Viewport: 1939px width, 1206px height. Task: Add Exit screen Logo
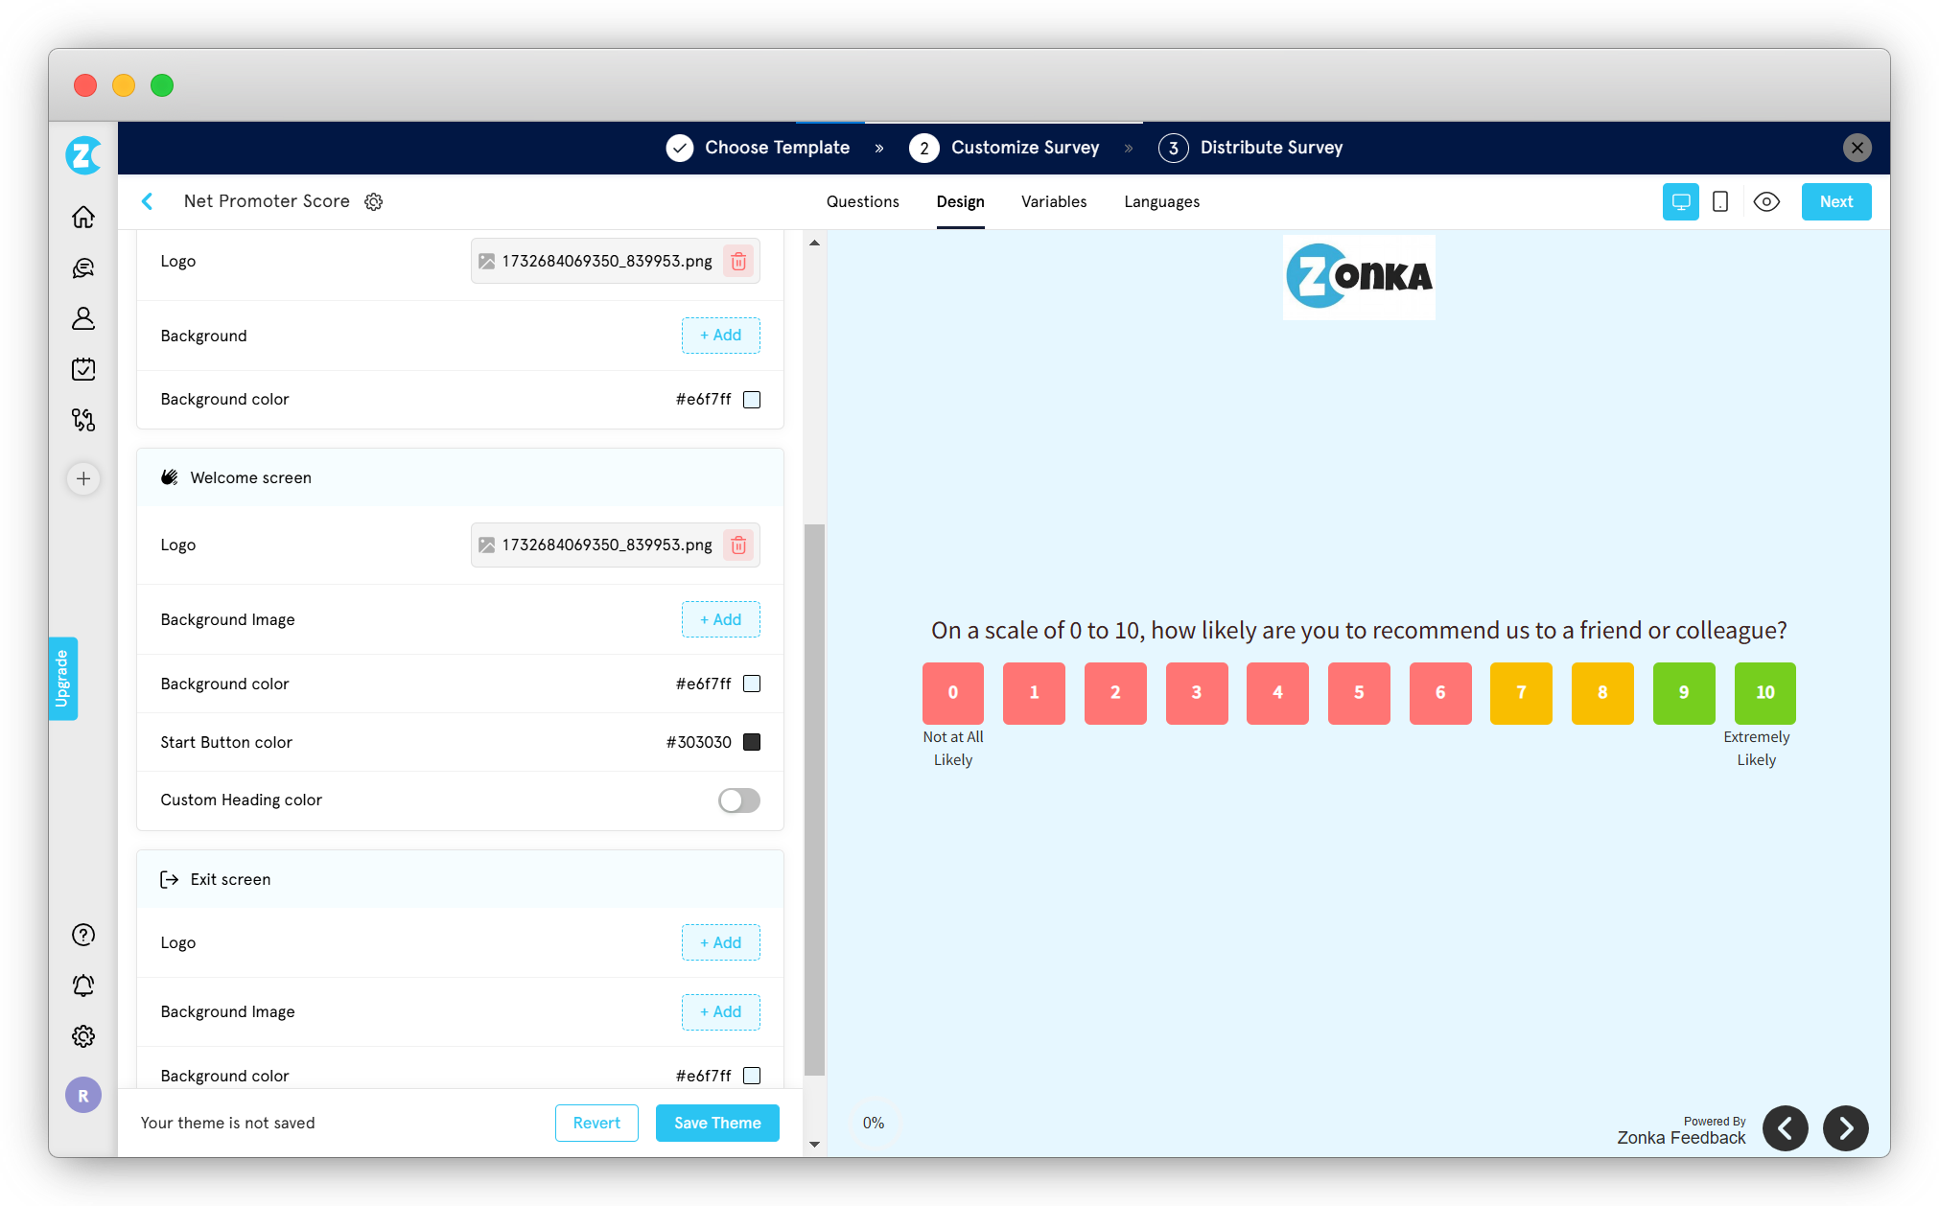[721, 942]
